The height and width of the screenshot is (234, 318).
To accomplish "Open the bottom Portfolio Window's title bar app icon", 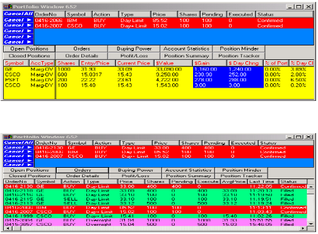I will tap(8, 137).
